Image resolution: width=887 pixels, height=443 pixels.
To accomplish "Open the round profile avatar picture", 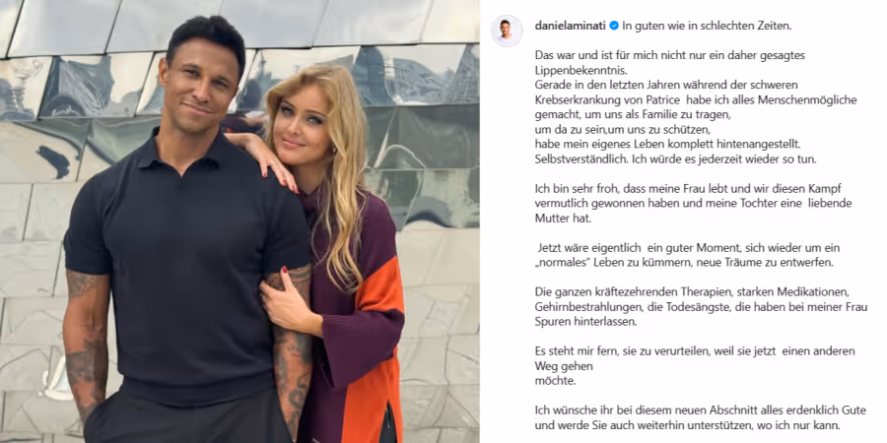I will click(x=507, y=31).
